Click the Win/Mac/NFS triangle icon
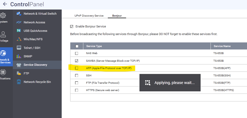 (19, 39)
